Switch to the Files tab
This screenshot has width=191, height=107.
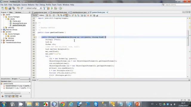click(x=11, y=12)
